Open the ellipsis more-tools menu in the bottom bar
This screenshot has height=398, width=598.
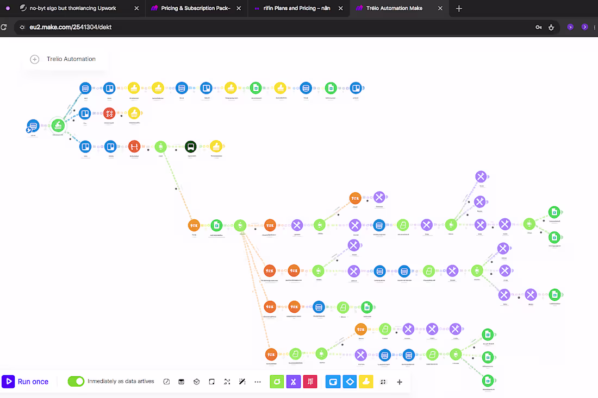tap(257, 382)
